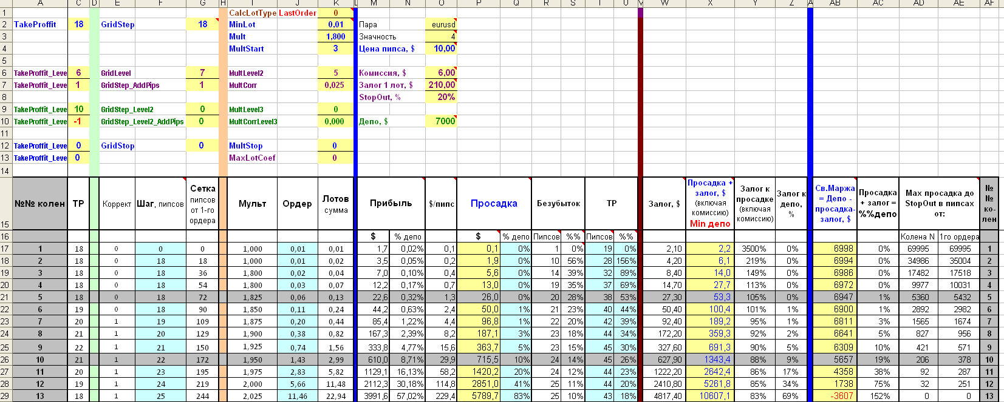Select the MultCorrLevel3 value 0,000
1004x402 pixels.
(335, 121)
